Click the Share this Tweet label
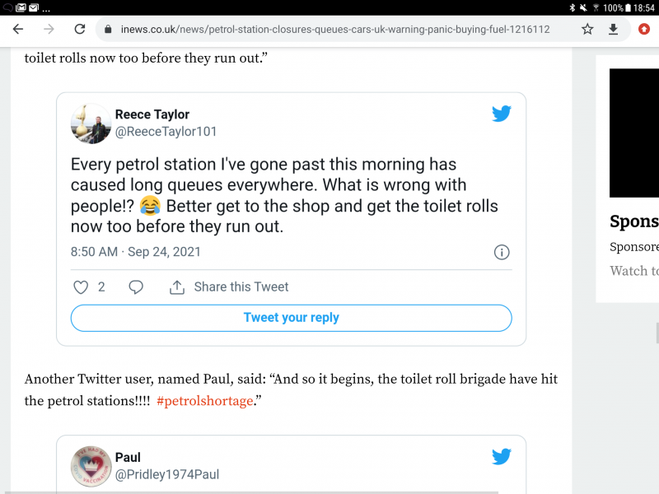The height and width of the screenshot is (494, 659). [241, 287]
